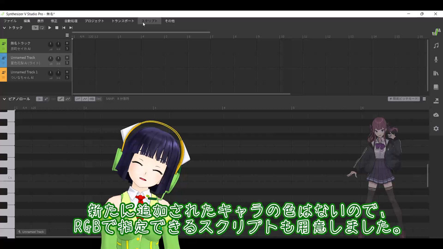The height and width of the screenshot is (249, 443).
Task: Open the License and Updates cloud panel
Action: [x=436, y=115]
